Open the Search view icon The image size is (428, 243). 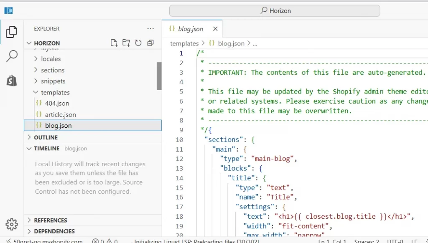click(12, 56)
